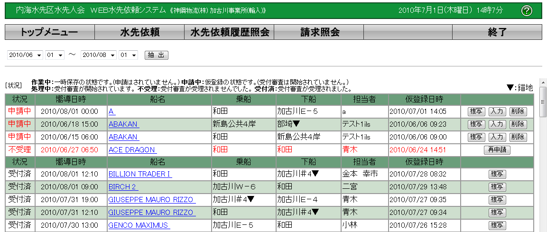Open 水先依頼履歴照会 menu item

[x=229, y=32]
